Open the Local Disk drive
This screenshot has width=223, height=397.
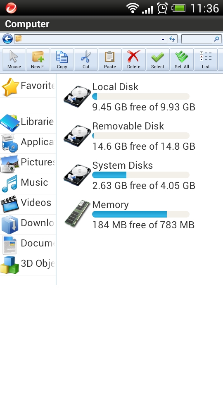pos(129,96)
